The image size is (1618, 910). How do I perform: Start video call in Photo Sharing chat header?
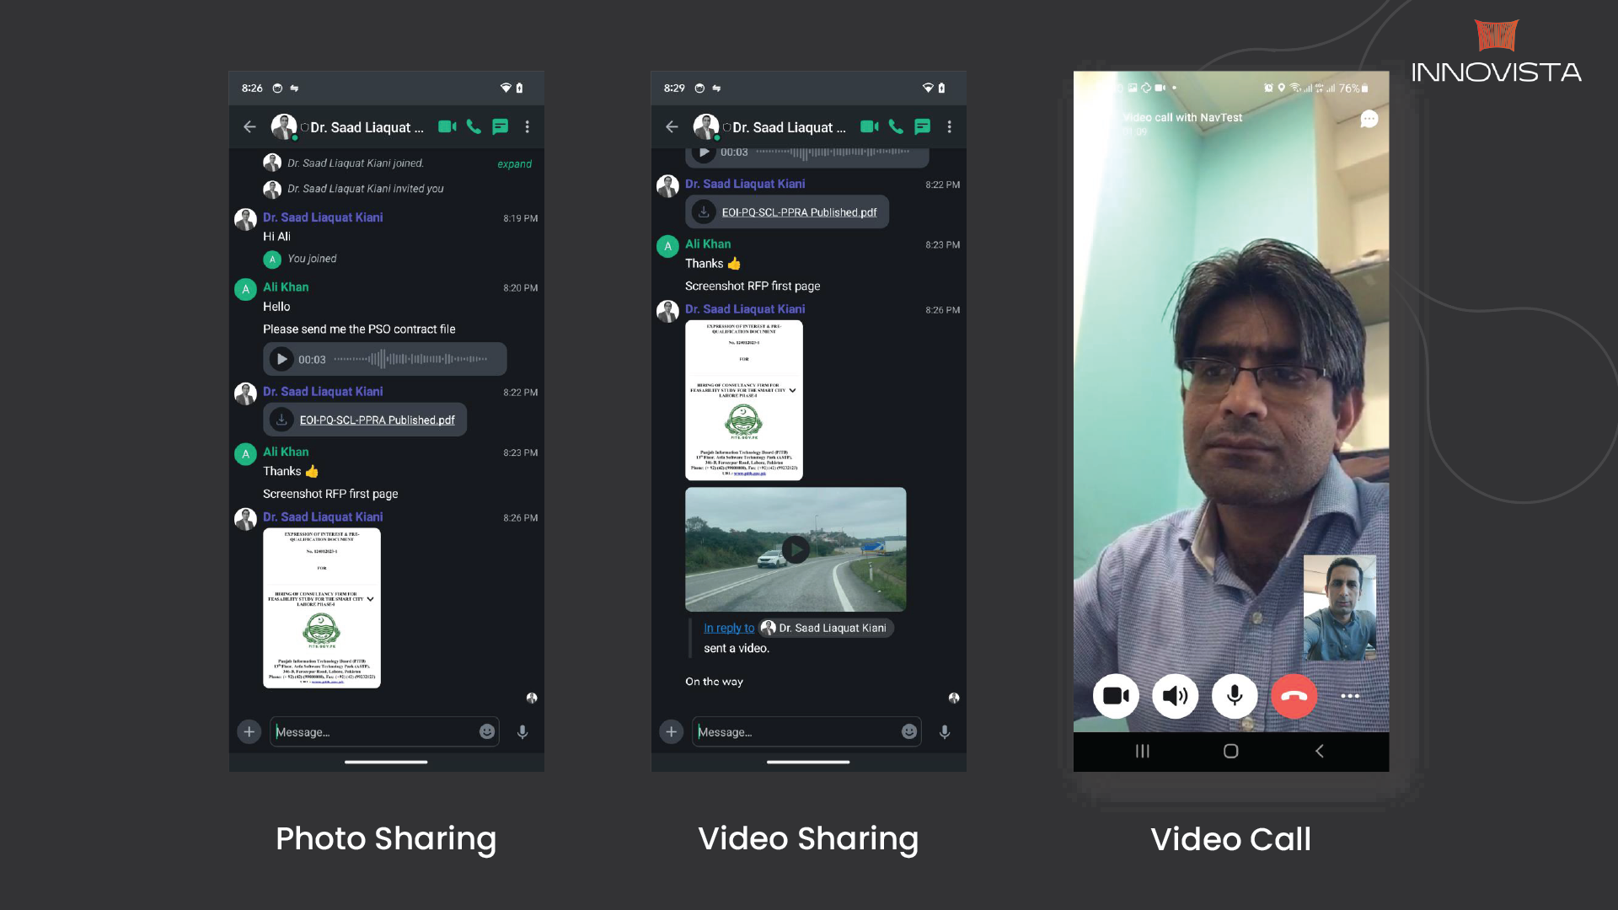[x=447, y=127]
